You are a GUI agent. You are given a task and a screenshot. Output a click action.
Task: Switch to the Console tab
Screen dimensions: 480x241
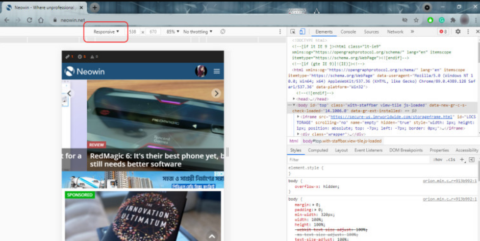tap(348, 32)
